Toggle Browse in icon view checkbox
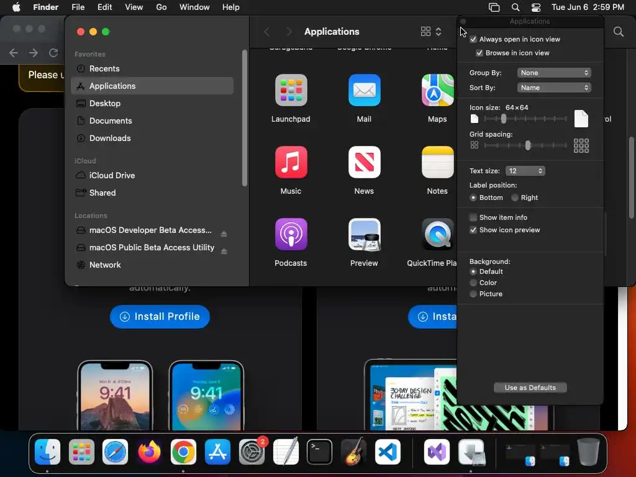636x477 pixels. pyautogui.click(x=479, y=53)
